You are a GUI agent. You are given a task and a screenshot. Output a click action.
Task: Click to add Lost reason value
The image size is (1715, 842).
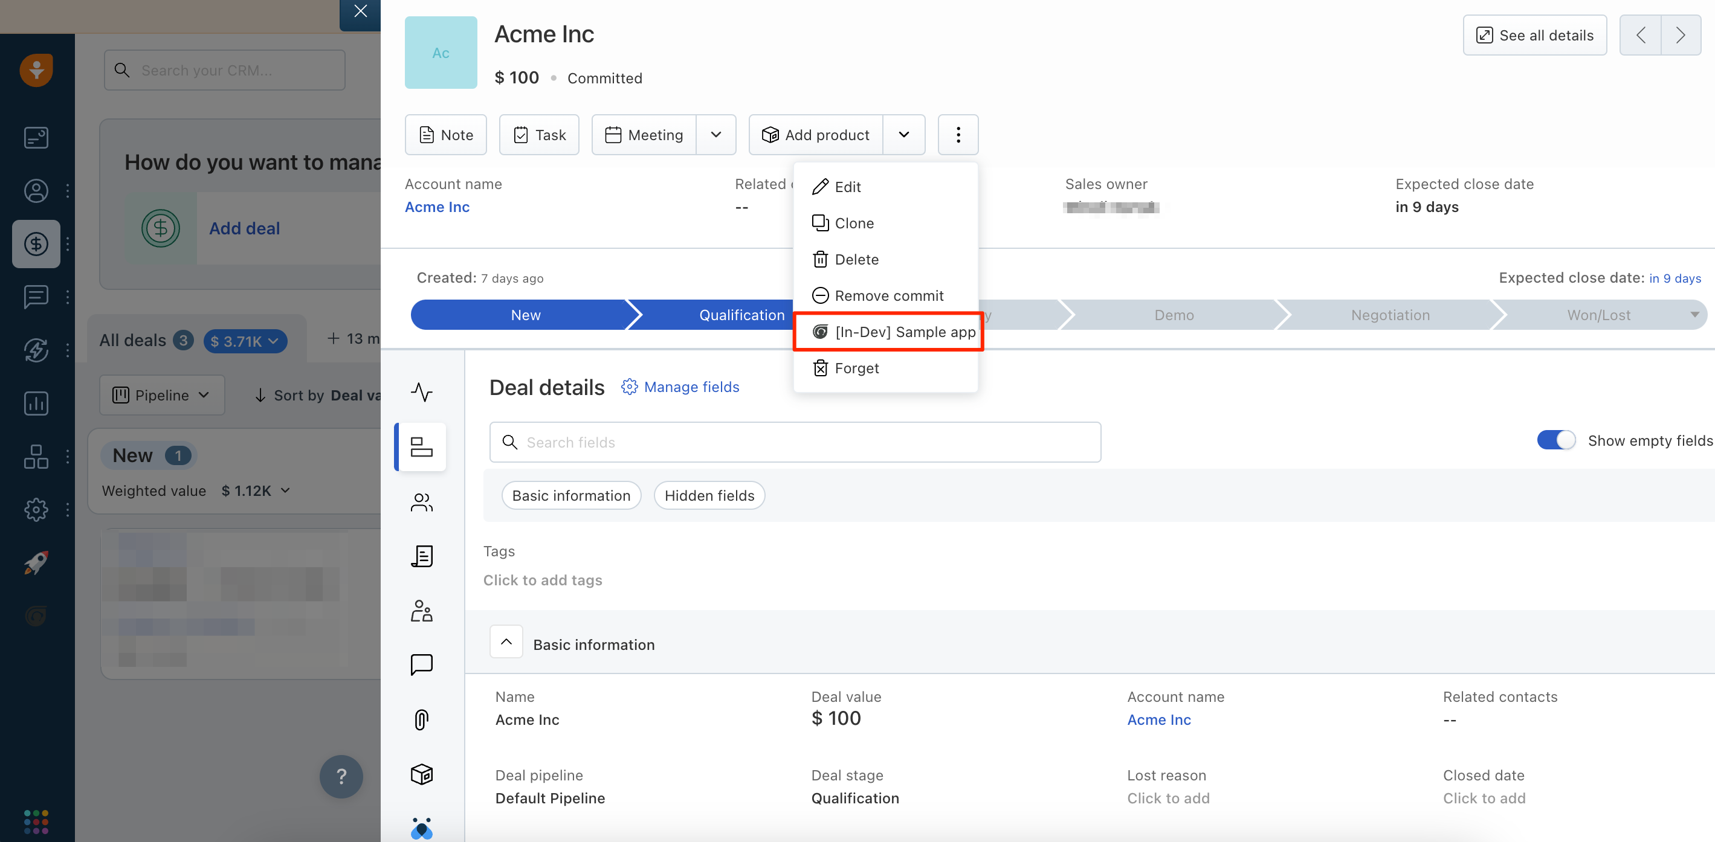1168,798
